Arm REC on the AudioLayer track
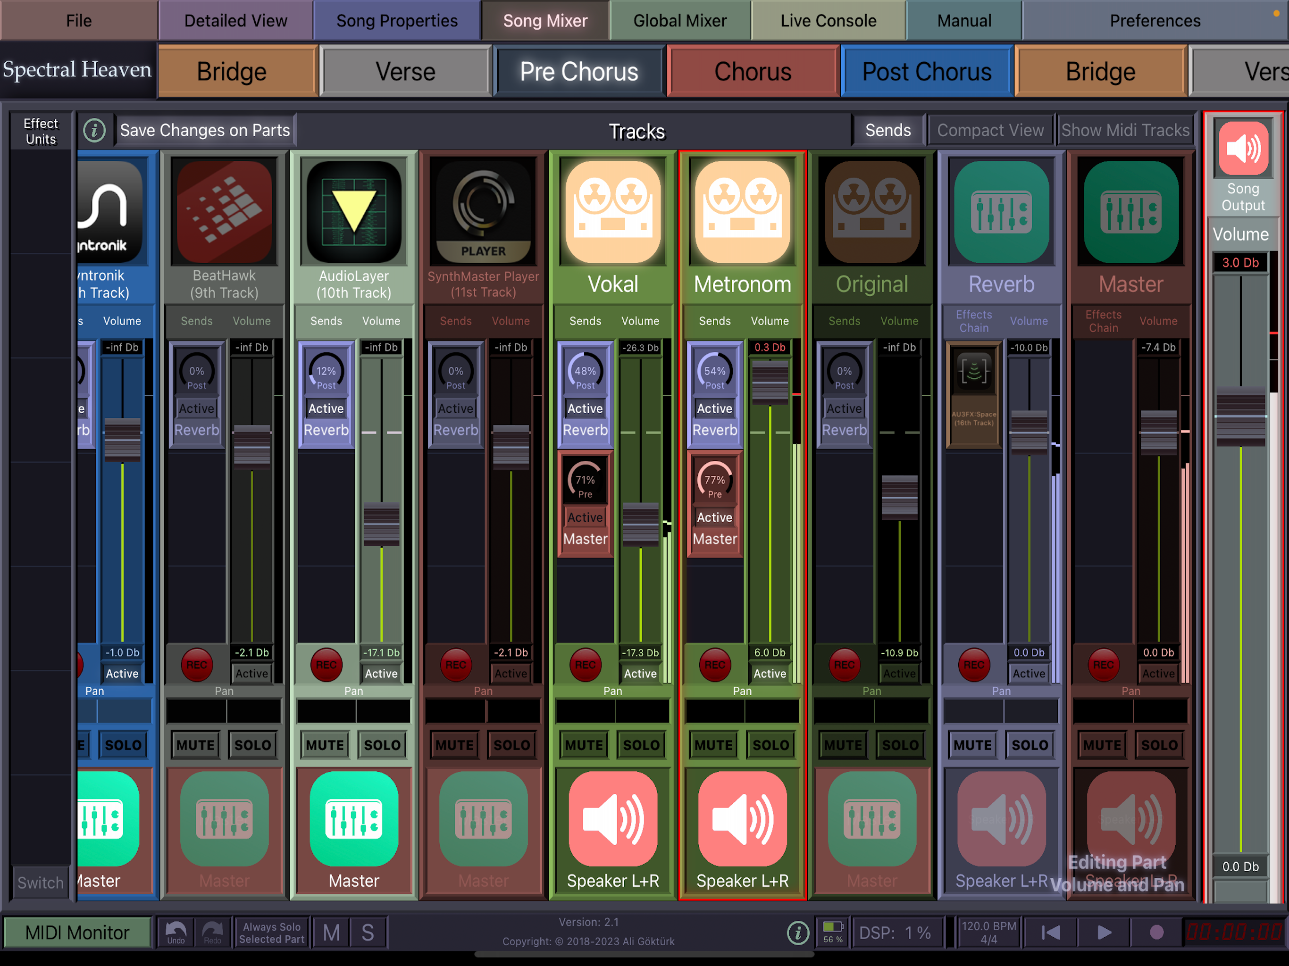The height and width of the screenshot is (966, 1289). (x=326, y=665)
